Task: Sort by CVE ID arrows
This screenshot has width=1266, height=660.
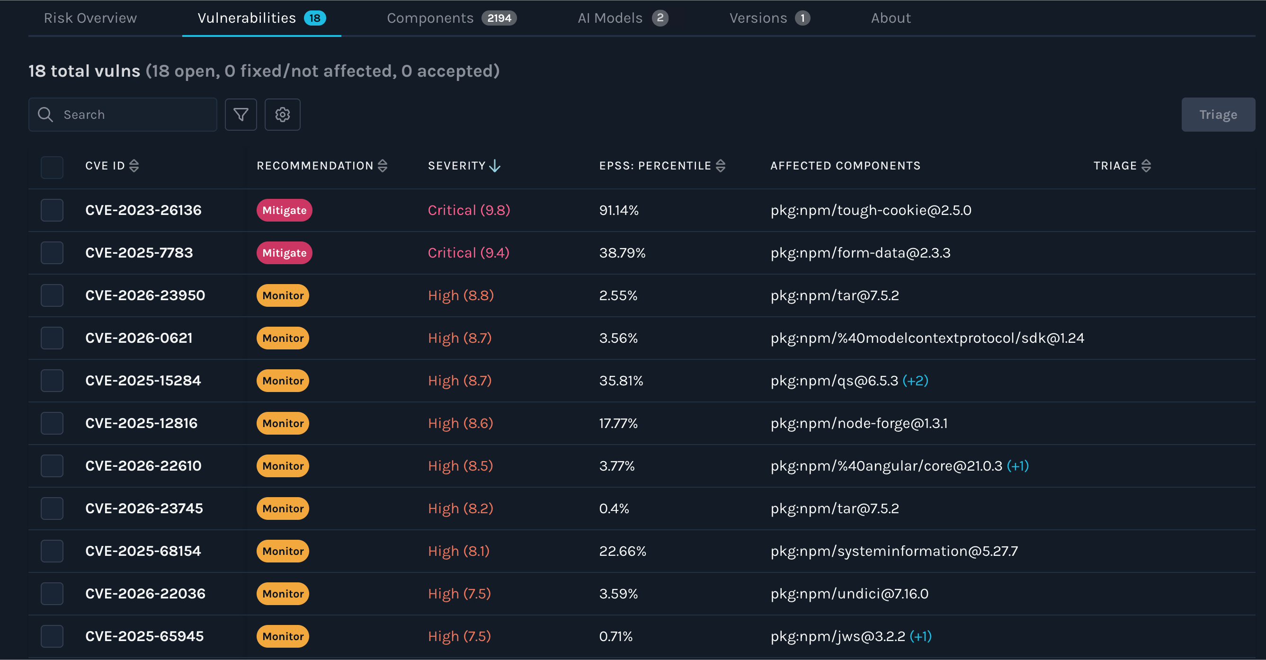Action: coord(134,166)
